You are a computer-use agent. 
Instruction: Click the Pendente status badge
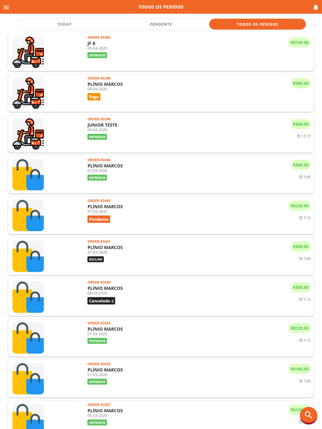tap(99, 219)
